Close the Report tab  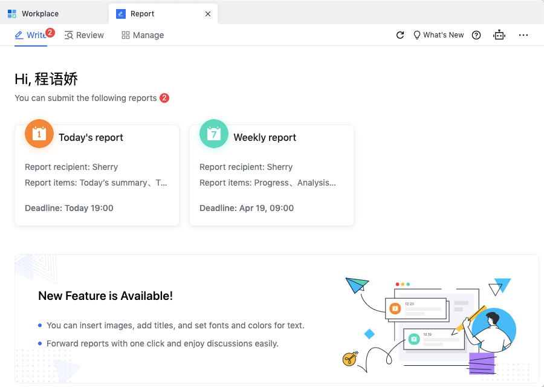(x=208, y=13)
